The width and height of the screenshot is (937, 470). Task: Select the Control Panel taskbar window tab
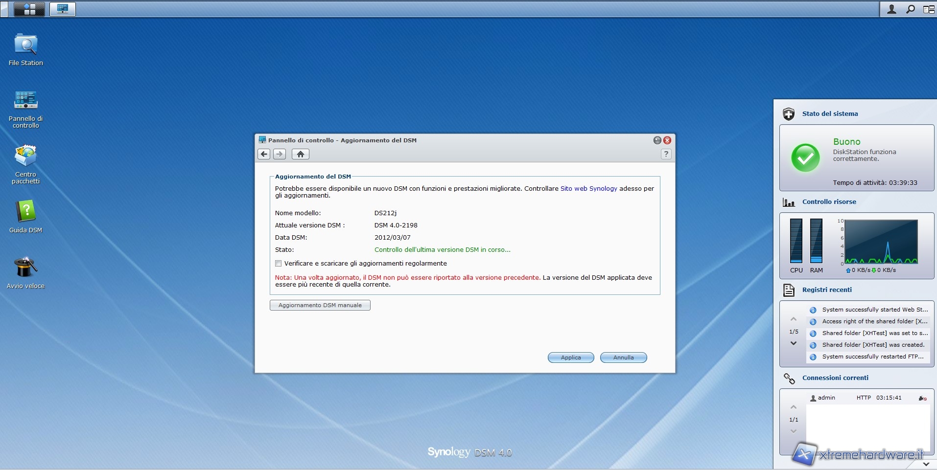tap(63, 9)
